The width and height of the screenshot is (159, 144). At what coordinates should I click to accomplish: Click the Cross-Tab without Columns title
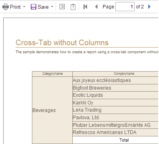click(62, 43)
